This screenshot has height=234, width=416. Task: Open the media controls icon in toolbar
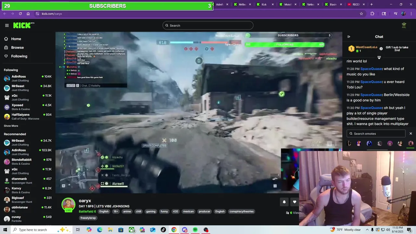pyautogui.click(x=396, y=14)
